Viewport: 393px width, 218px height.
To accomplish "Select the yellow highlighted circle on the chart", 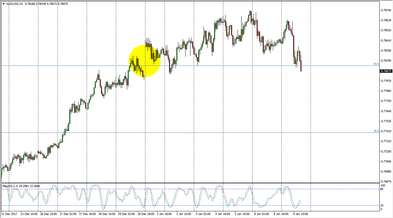I will pyautogui.click(x=144, y=61).
